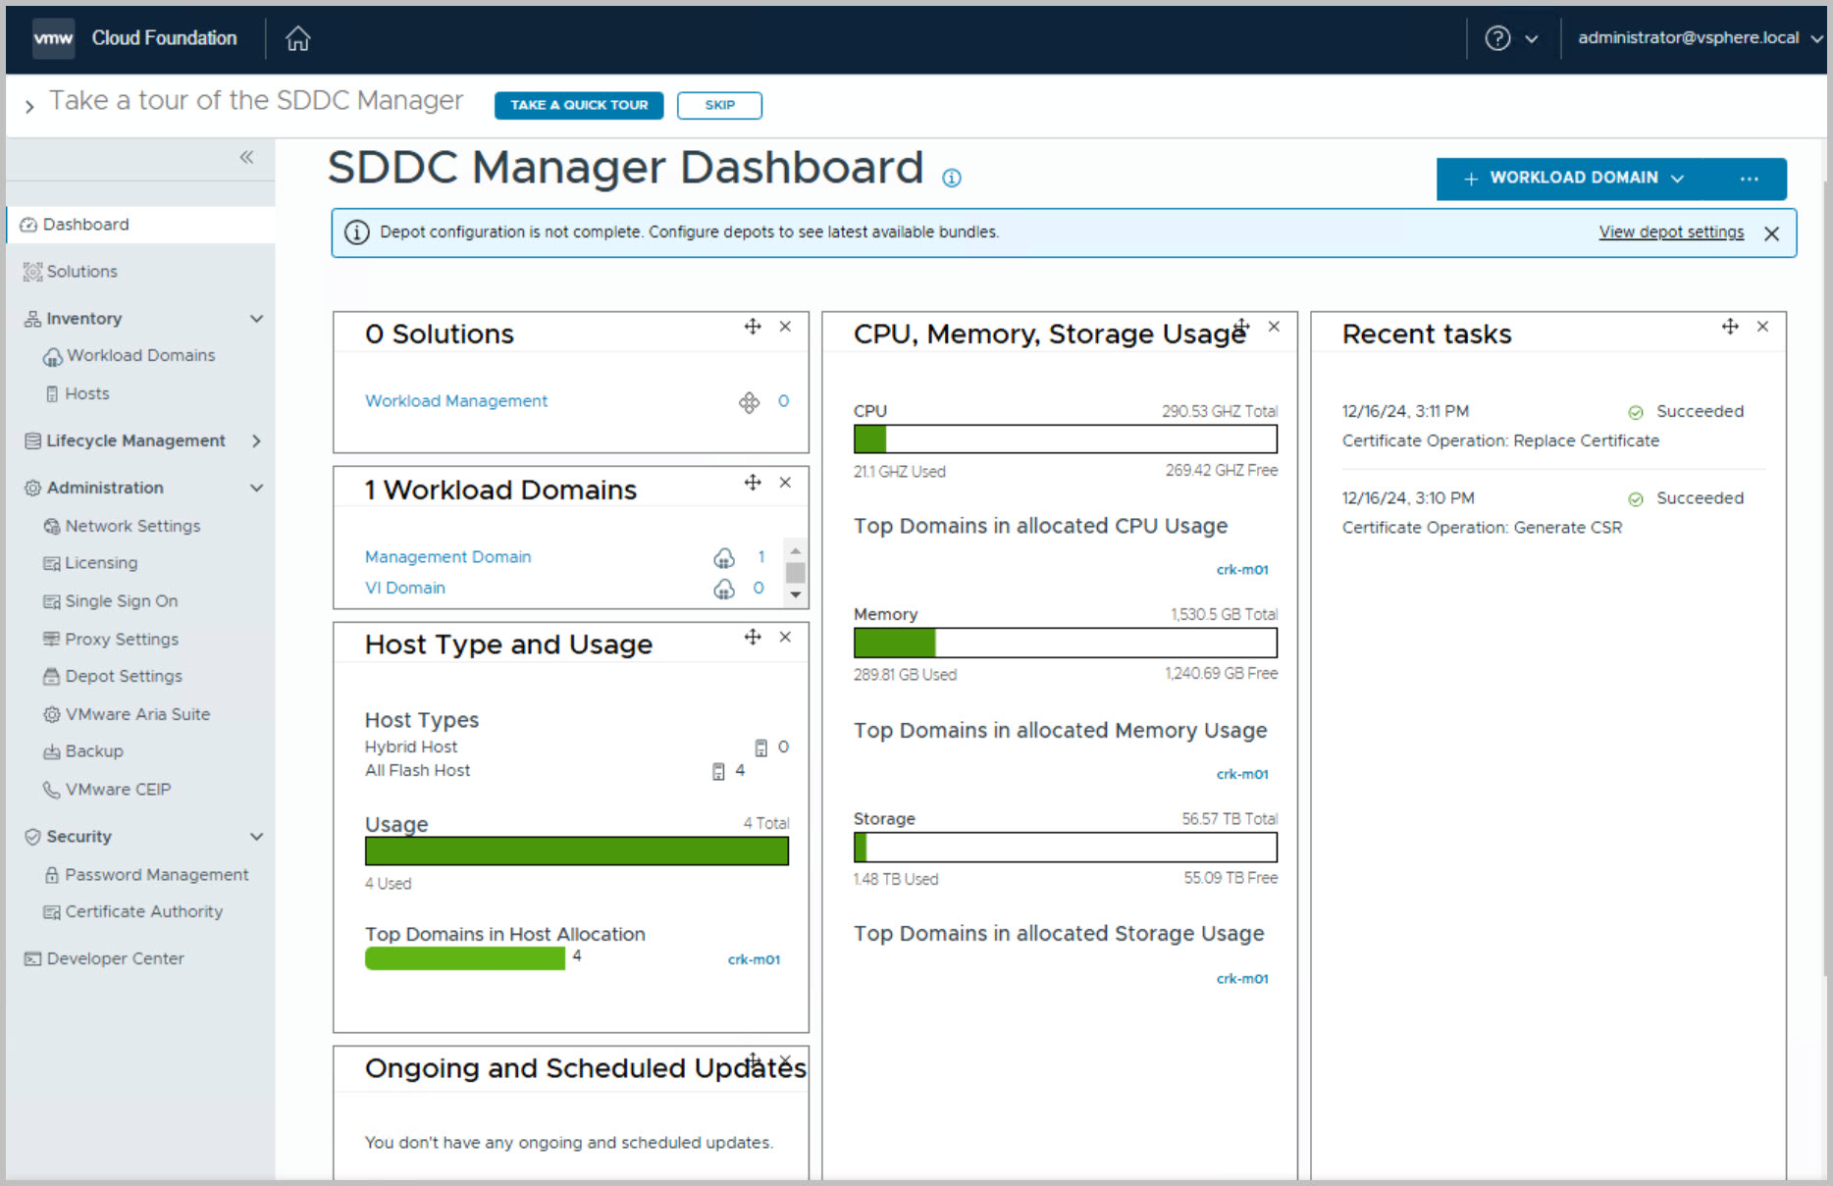Dismiss the depot configuration banner

click(x=1771, y=233)
